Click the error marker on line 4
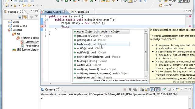Viewport: 195px width, 109px height. [42, 26]
